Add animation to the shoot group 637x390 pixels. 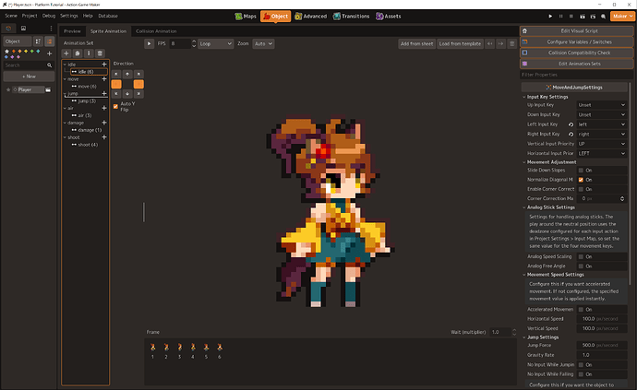click(x=104, y=137)
